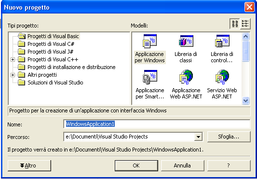The height and width of the screenshot is (179, 257).
Task: Cancel with the Annulla button
Action: click(x=183, y=165)
